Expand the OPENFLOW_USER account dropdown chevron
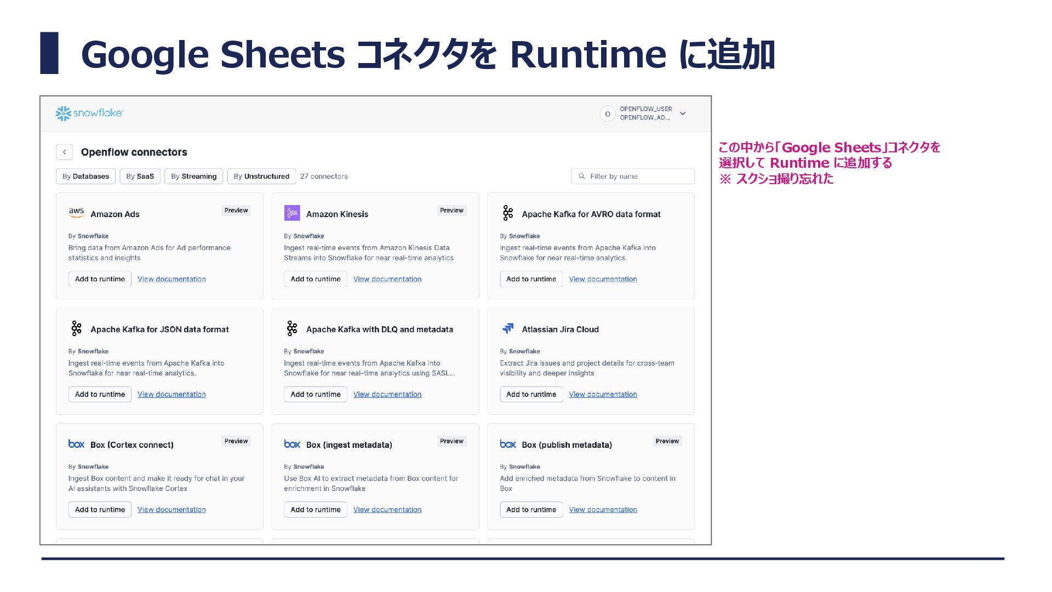The height and width of the screenshot is (592, 1052). [x=683, y=113]
